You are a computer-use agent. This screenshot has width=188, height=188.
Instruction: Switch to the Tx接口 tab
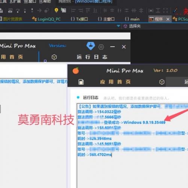[x=79, y=19]
